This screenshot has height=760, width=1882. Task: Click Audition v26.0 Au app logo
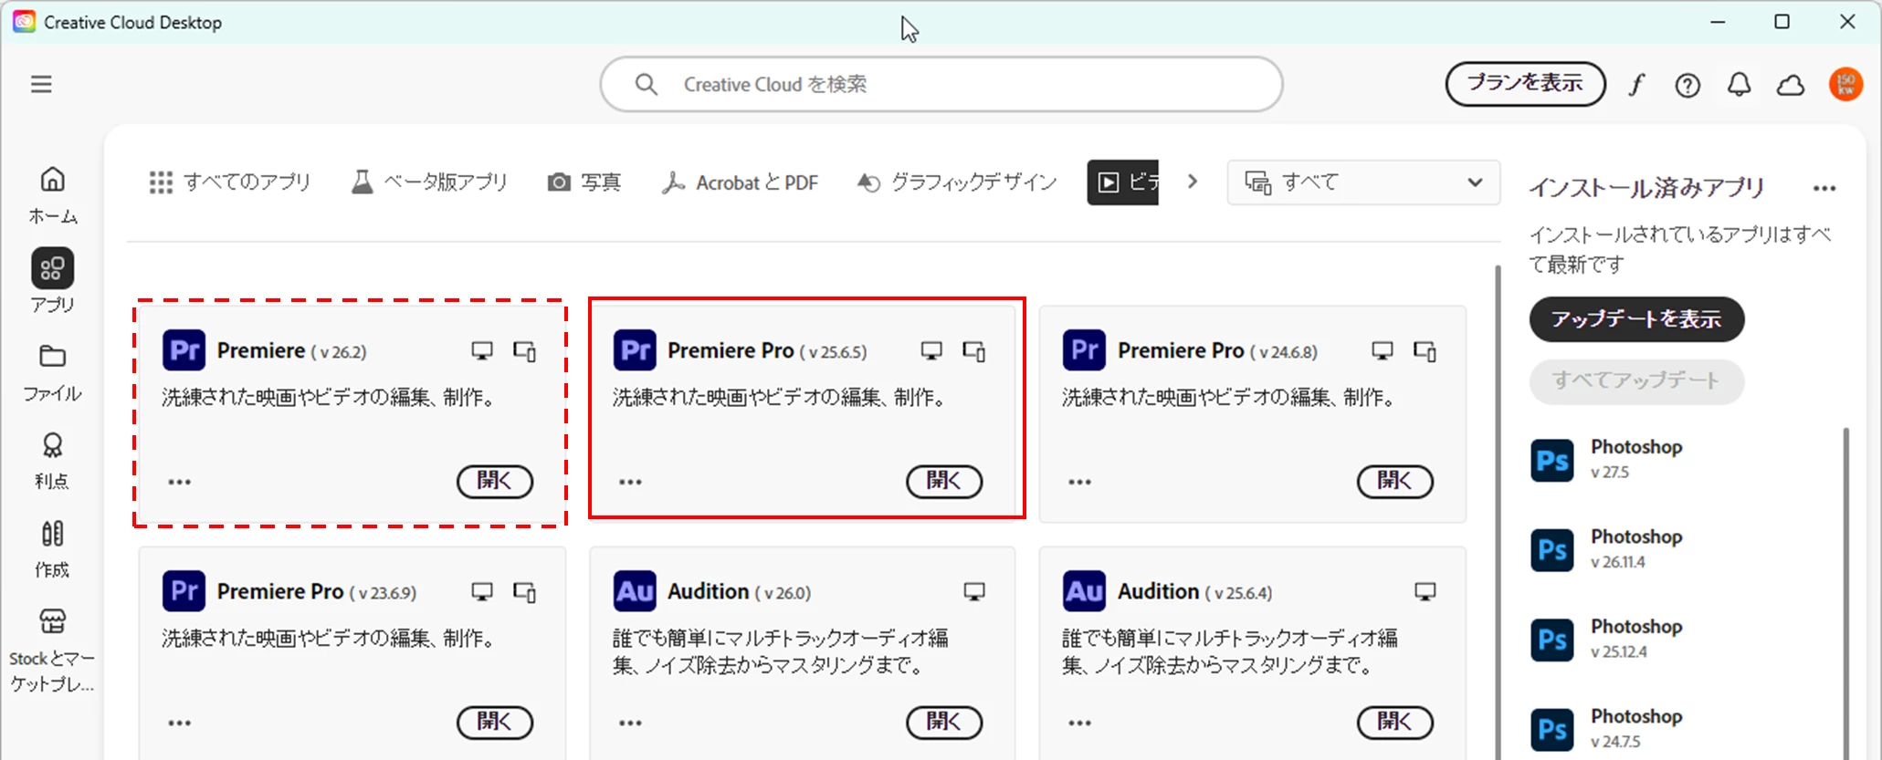635,591
